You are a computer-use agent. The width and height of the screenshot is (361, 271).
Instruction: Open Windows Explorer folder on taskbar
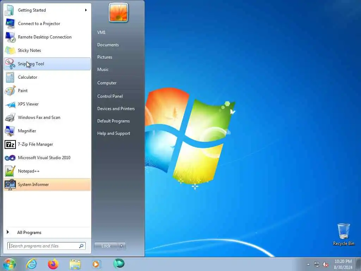pyautogui.click(x=75, y=264)
